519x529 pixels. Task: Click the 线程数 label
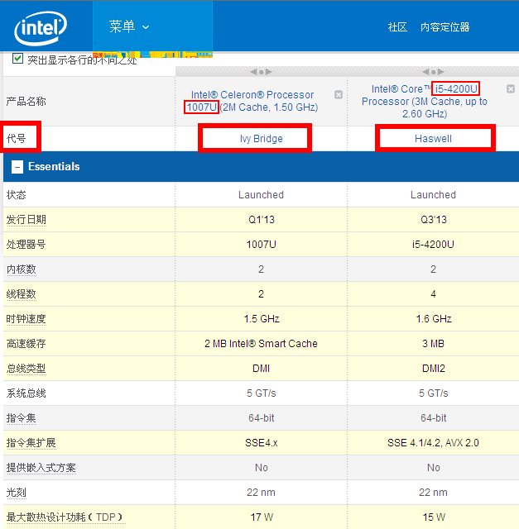(22, 294)
